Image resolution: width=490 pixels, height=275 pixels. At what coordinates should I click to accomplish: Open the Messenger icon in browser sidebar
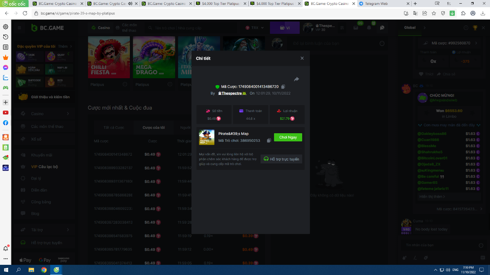[6, 67]
